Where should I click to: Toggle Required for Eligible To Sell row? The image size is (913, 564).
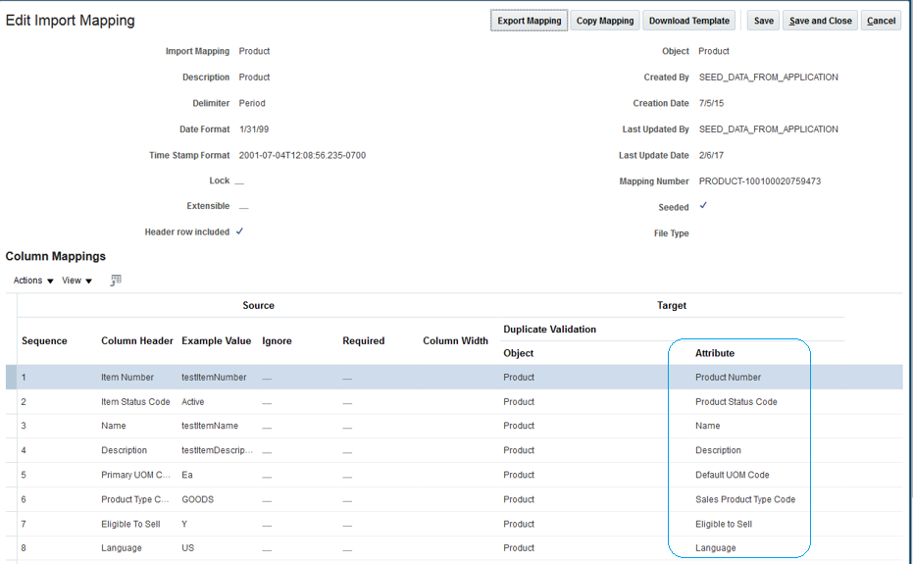[347, 525]
